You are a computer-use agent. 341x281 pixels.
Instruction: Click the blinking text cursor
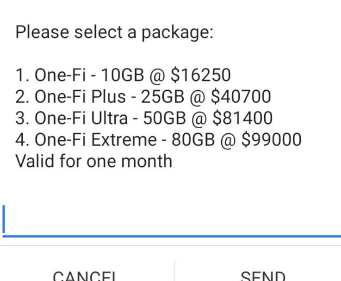point(4,220)
